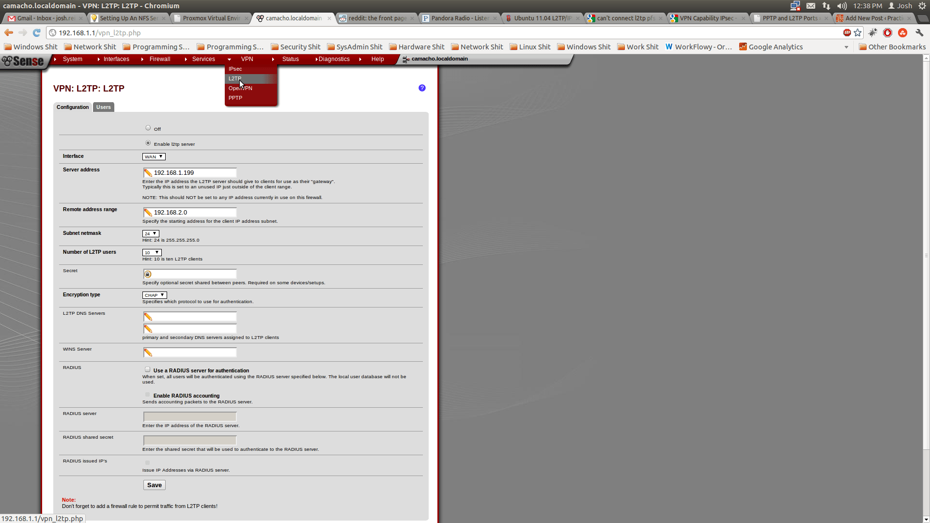Check Use a RADIUS server for authentication
Screen dimensions: 930x523
[x=148, y=369]
